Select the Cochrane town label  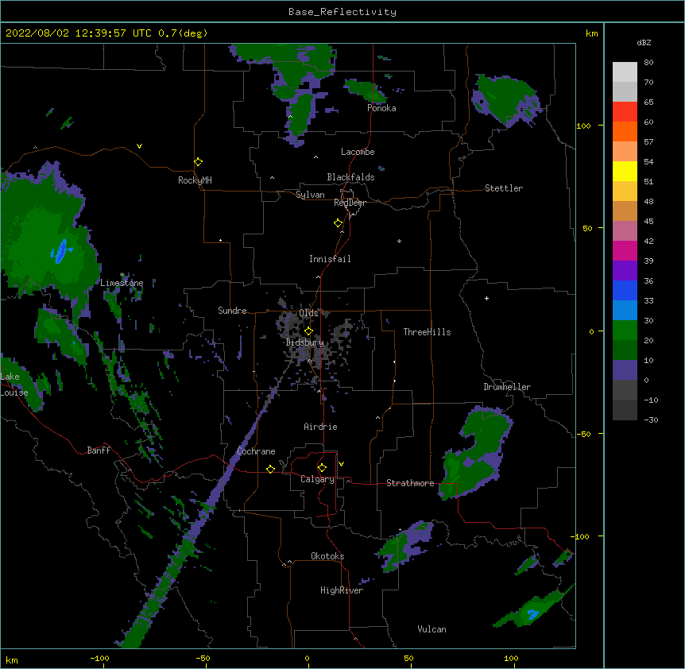tap(256, 451)
